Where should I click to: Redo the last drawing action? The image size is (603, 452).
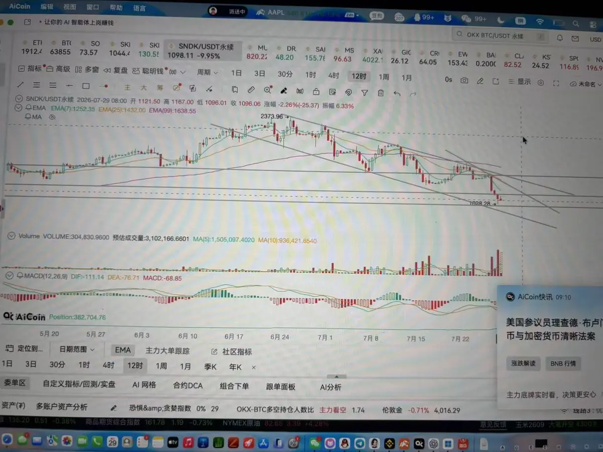413,94
